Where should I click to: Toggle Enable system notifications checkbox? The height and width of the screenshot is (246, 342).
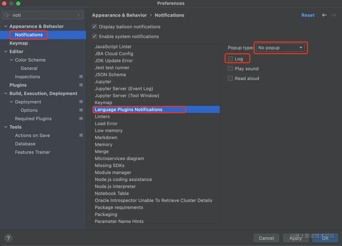pos(95,36)
